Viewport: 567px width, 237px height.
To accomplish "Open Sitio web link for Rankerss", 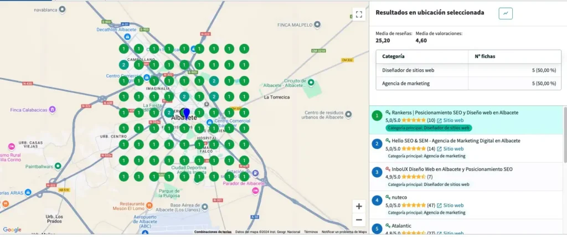I will click(x=450, y=120).
